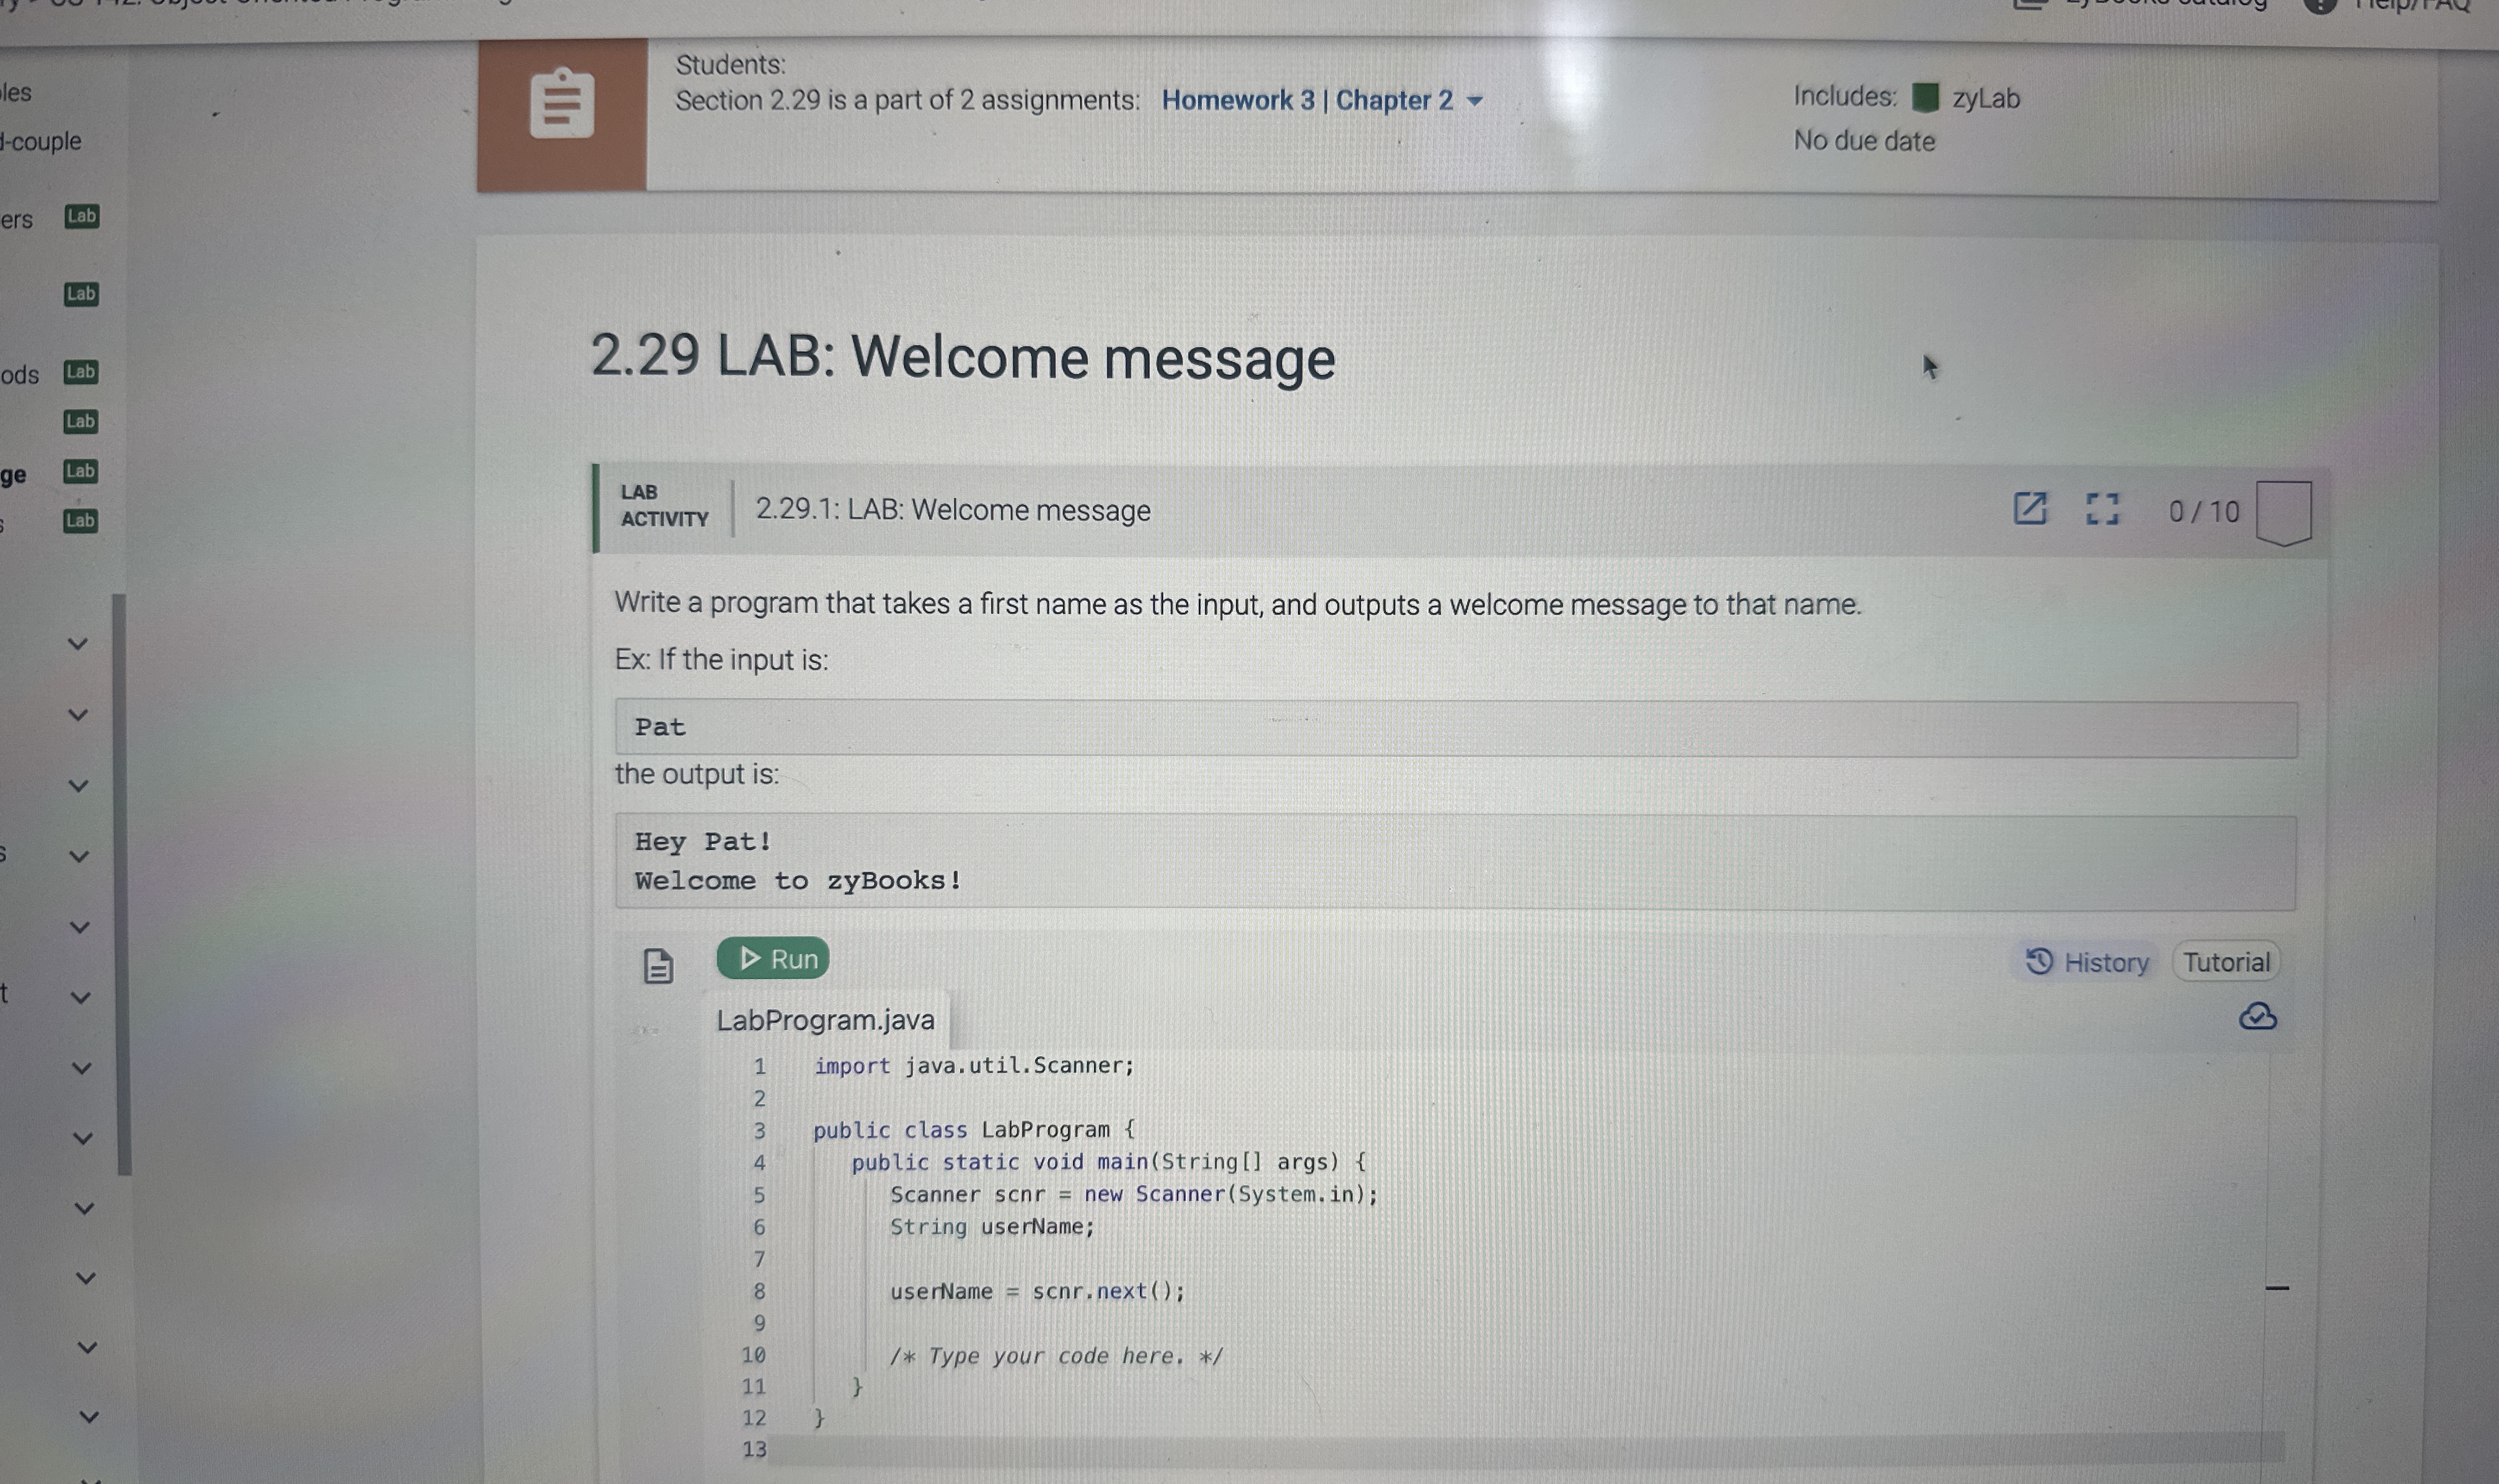Expand the bottom-most fully visible sidebar chevron
Screen dimensions: 2499x1484
89,1417
